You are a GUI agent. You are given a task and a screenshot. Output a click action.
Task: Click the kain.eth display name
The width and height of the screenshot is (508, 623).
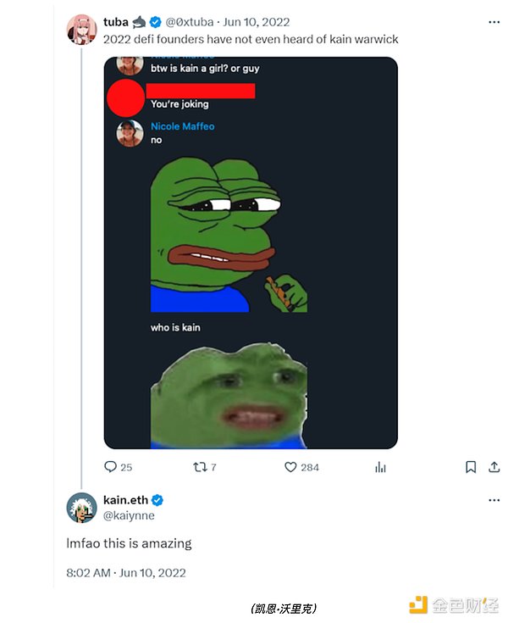(126, 500)
